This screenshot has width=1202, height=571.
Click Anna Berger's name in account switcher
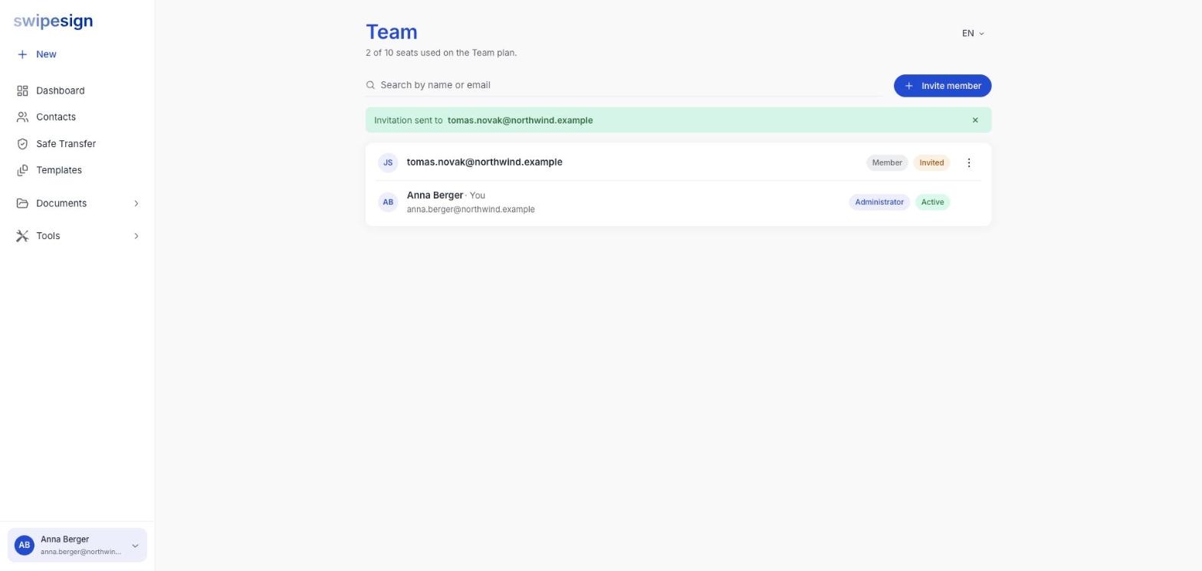point(64,540)
